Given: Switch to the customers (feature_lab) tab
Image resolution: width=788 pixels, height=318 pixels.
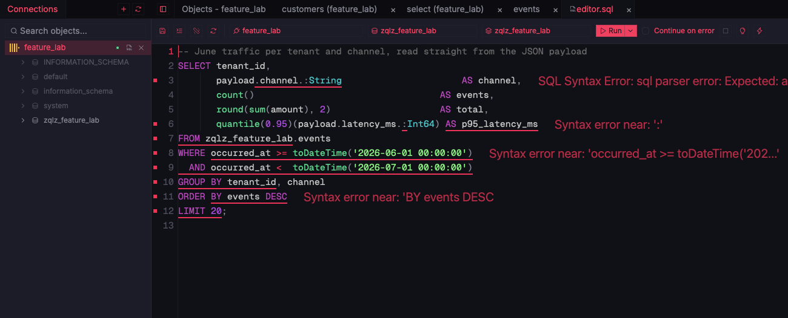Looking at the screenshot, I should pos(329,9).
